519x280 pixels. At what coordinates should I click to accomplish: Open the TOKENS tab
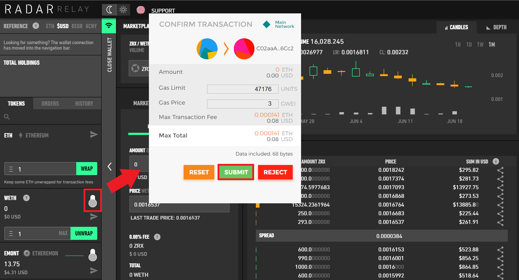pyautogui.click(x=16, y=103)
